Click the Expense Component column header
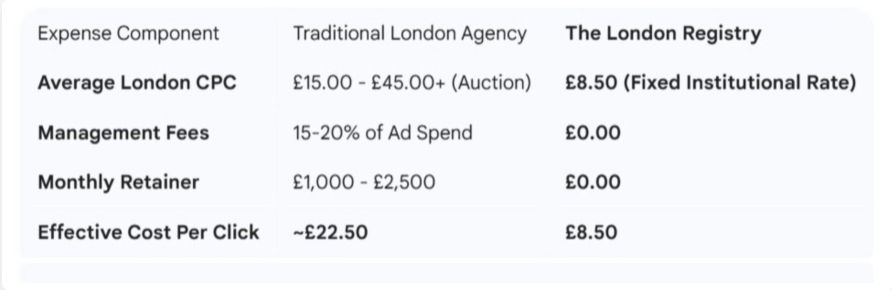The image size is (892, 290). coord(128,33)
